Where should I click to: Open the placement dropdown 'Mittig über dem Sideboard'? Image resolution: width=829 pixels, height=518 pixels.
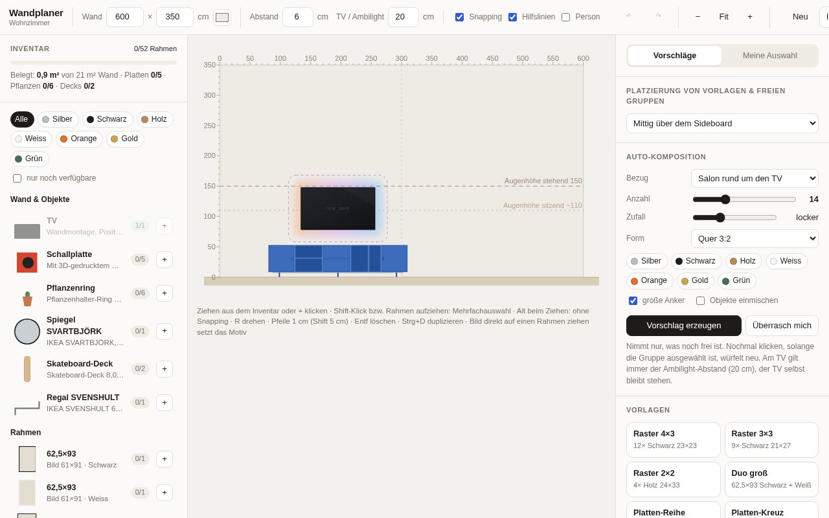722,123
